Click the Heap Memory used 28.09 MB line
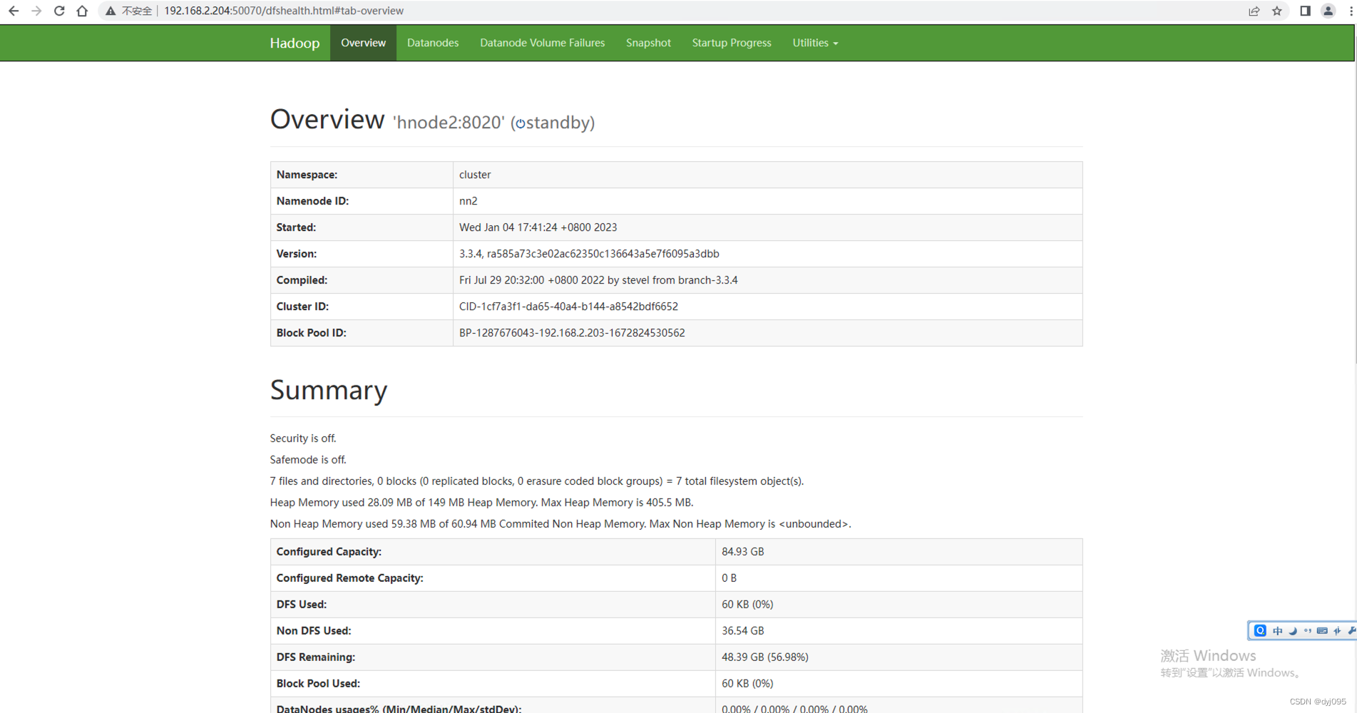 [x=482, y=503]
